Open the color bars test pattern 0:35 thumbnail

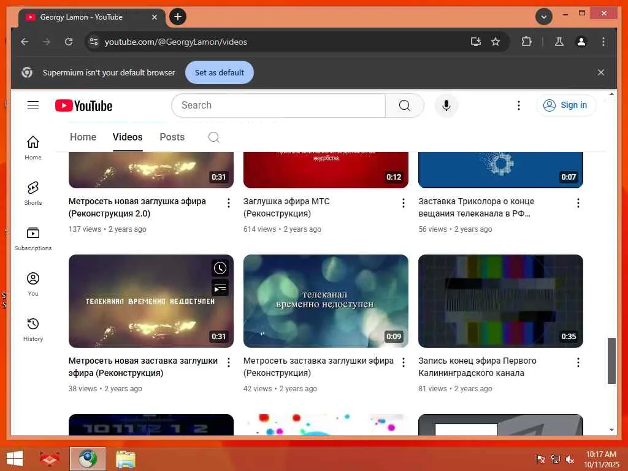click(x=500, y=301)
